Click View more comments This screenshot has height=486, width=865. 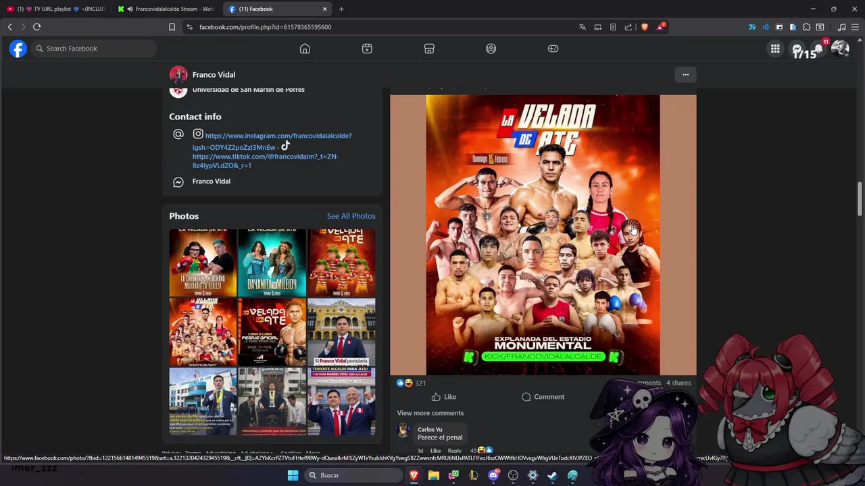tap(430, 413)
